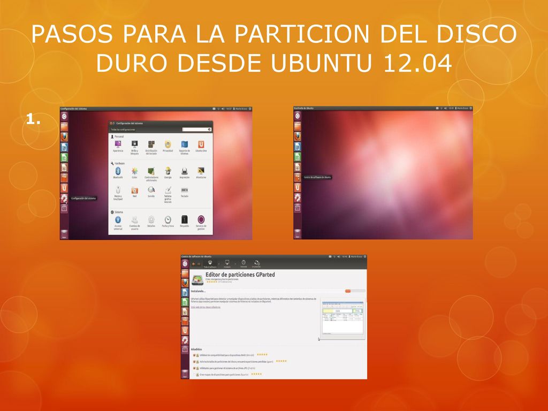Expand the Todo el software dropdown arrow
The width and height of the screenshot is (548, 411).
coord(219,264)
